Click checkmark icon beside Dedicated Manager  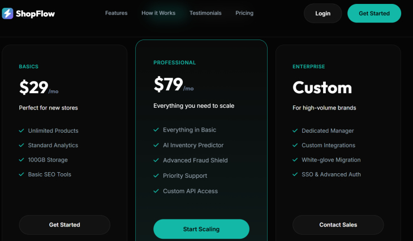point(295,131)
